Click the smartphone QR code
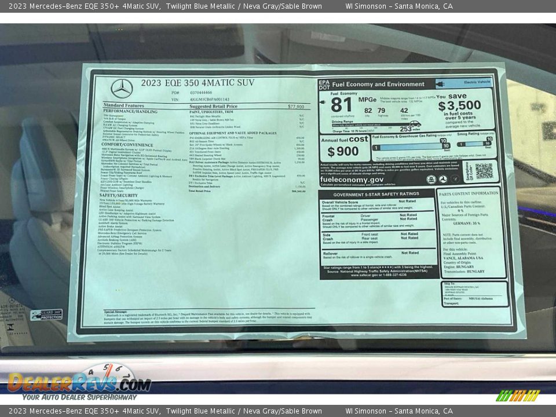 coord(484,171)
